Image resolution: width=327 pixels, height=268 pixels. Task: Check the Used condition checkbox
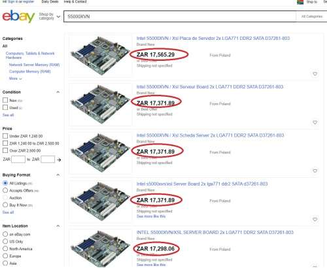point(5,107)
